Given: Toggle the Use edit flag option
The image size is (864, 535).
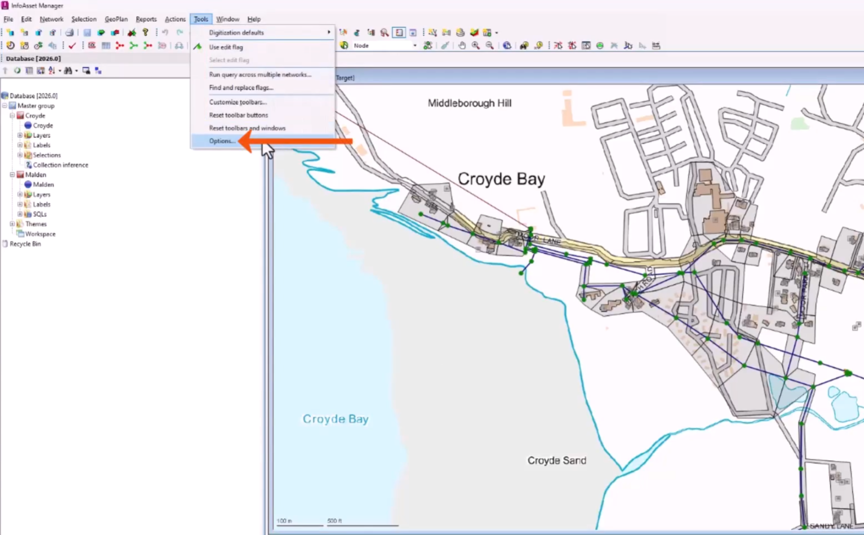Looking at the screenshot, I should coord(226,47).
